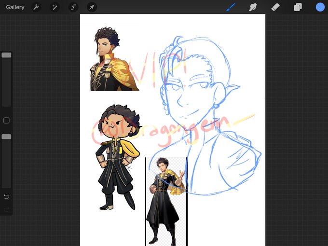The width and height of the screenshot is (328, 246).
Task: Select the Brush tool
Action: tap(231, 7)
